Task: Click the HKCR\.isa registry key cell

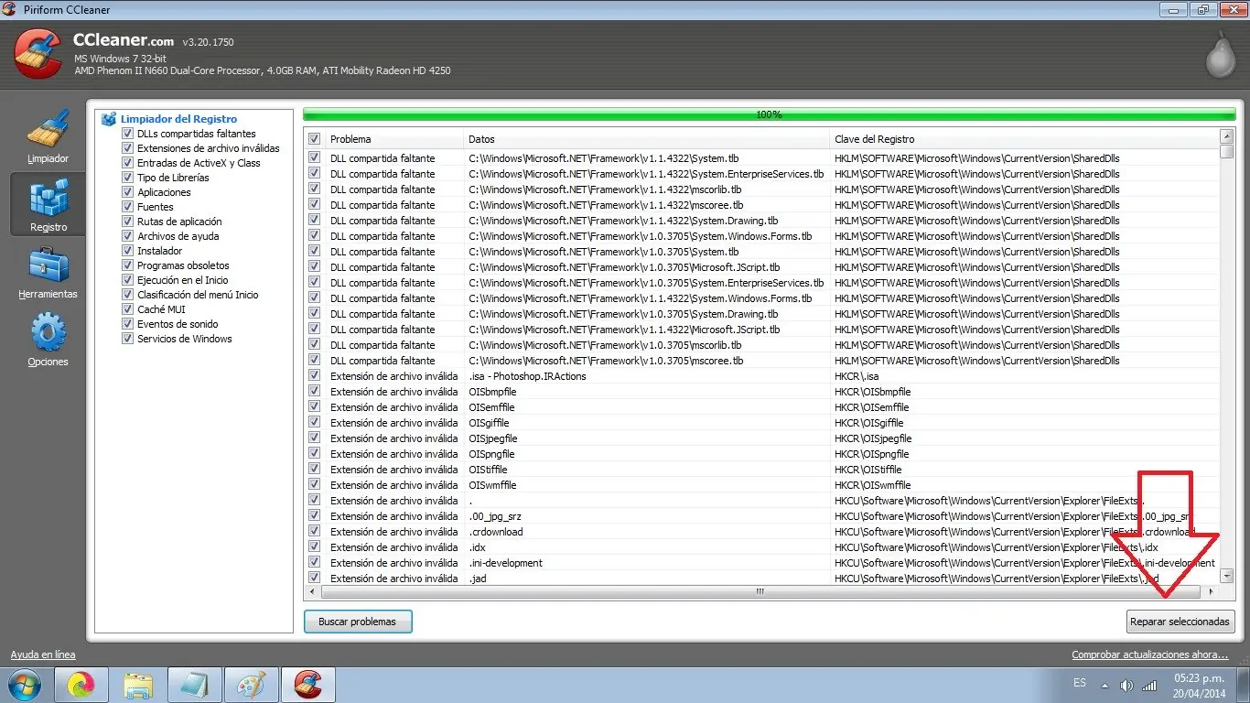Action: pos(857,376)
